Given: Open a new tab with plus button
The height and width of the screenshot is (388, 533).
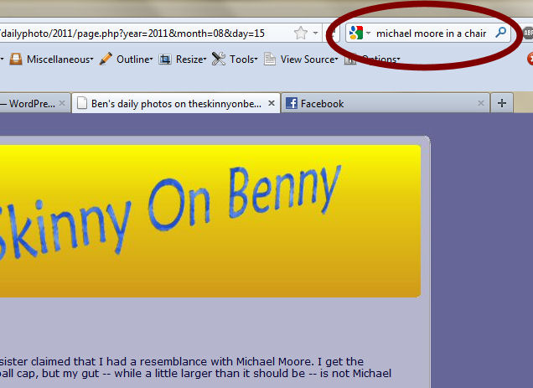Looking at the screenshot, I should (x=502, y=103).
